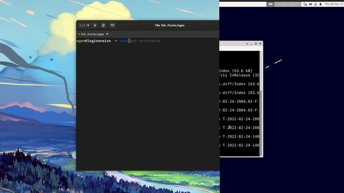
Task: Open the volume speaker icon in top panel
Action: coord(311,4)
